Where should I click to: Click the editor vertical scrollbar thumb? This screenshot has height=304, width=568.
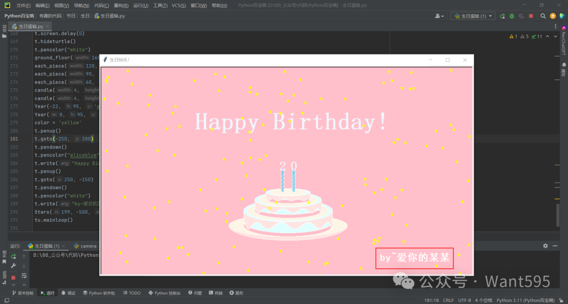tap(558, 215)
